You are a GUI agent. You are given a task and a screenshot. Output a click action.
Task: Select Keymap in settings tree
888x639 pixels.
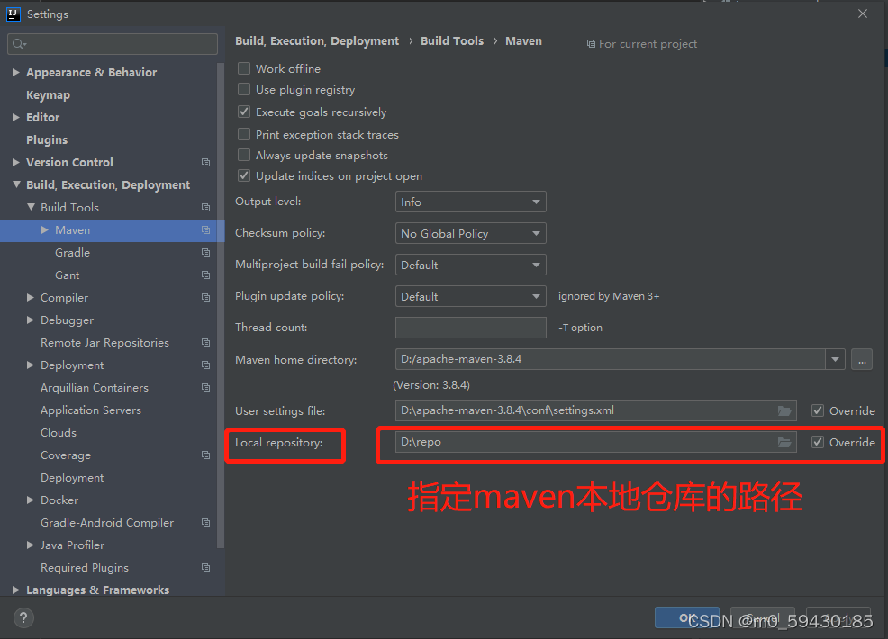point(48,95)
